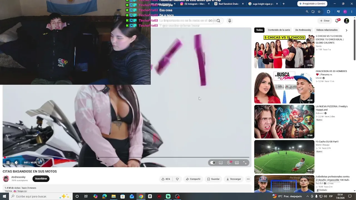The width and height of the screenshot is (356, 200).
Task: Show more filter chips with arrow
Action: (x=346, y=30)
